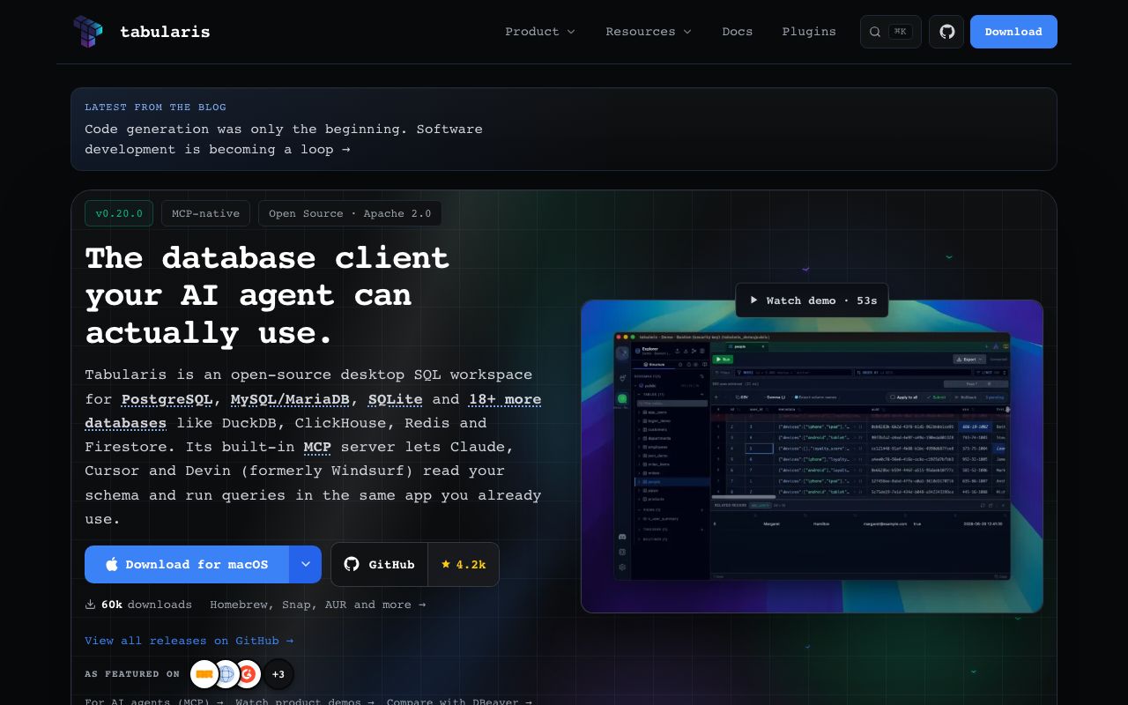The width and height of the screenshot is (1128, 705).
Task: Go to the Docs page
Action: pyautogui.click(x=738, y=32)
